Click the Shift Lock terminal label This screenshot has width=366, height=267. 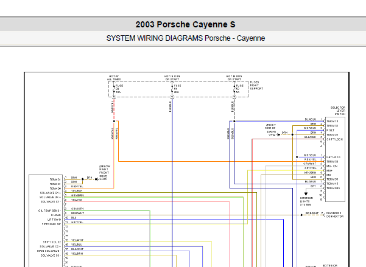tap(334, 139)
